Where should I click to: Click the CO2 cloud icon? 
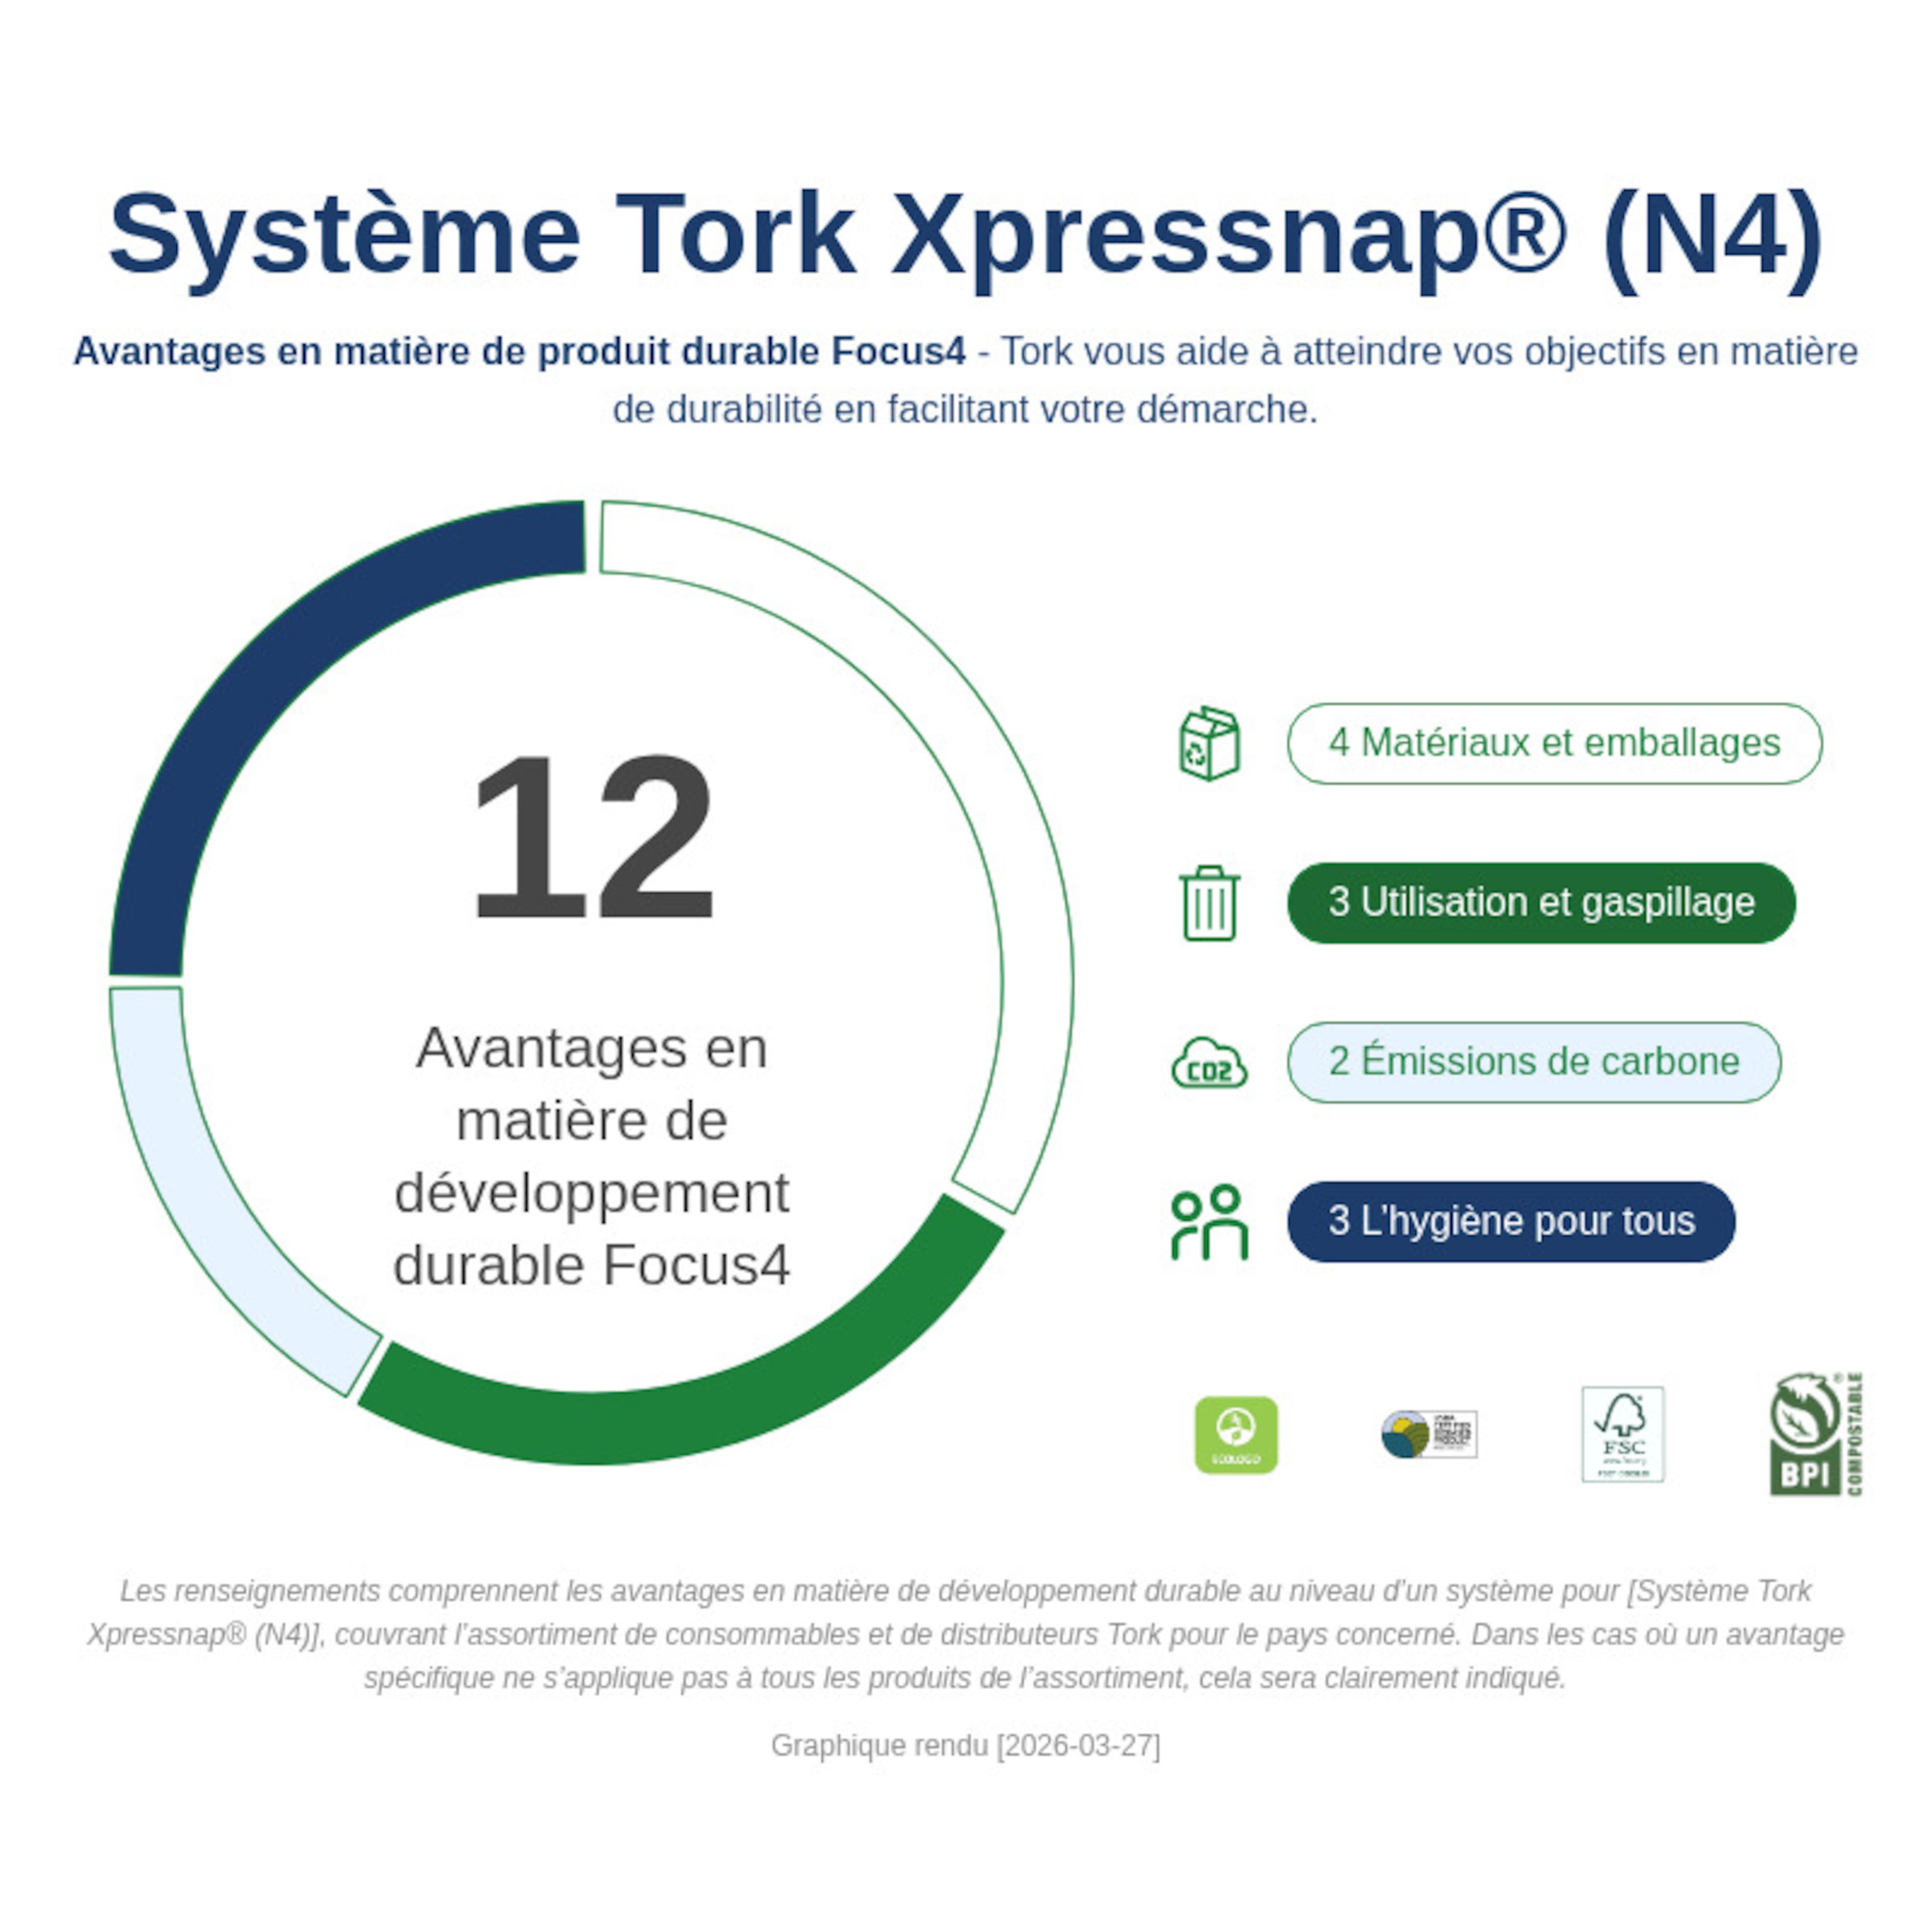(1210, 1062)
